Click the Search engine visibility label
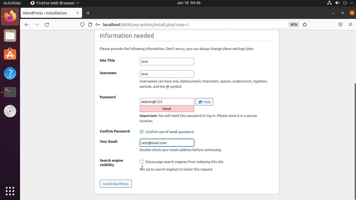The width and height of the screenshot is (356, 200). click(111, 162)
